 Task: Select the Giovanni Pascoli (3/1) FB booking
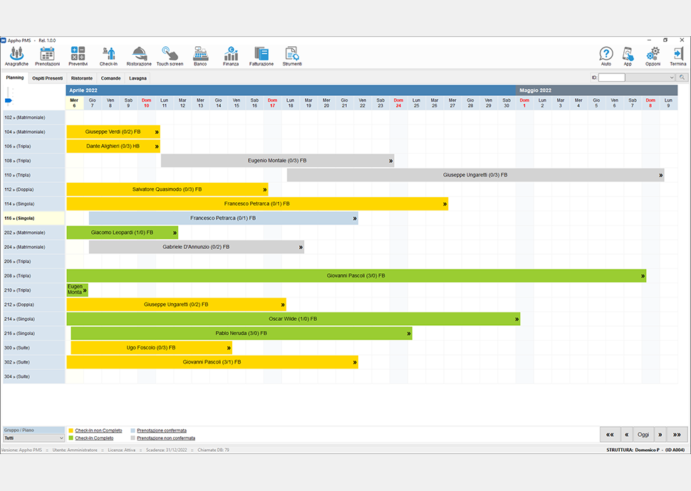coord(212,362)
